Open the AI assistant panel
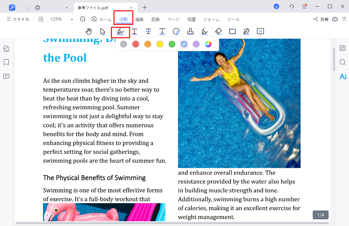The height and width of the screenshot is (226, 349). pos(343,76)
